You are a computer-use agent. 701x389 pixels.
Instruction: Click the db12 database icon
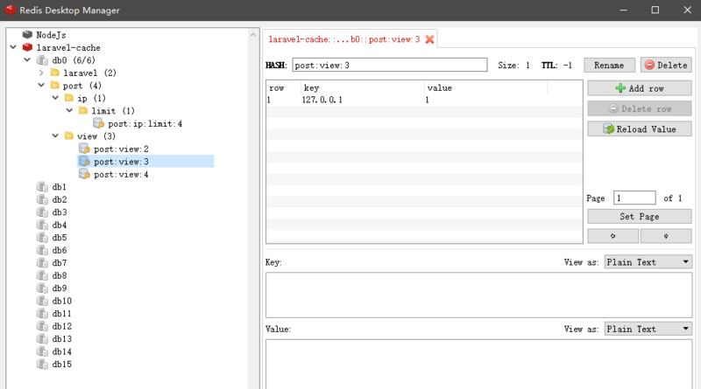[x=42, y=326]
